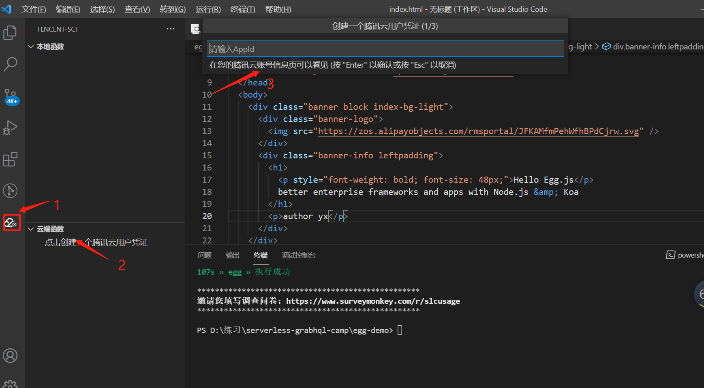Viewport: 704px width, 388px height.
Task: Open the alipayobjects svg URL in code
Action: (478, 131)
